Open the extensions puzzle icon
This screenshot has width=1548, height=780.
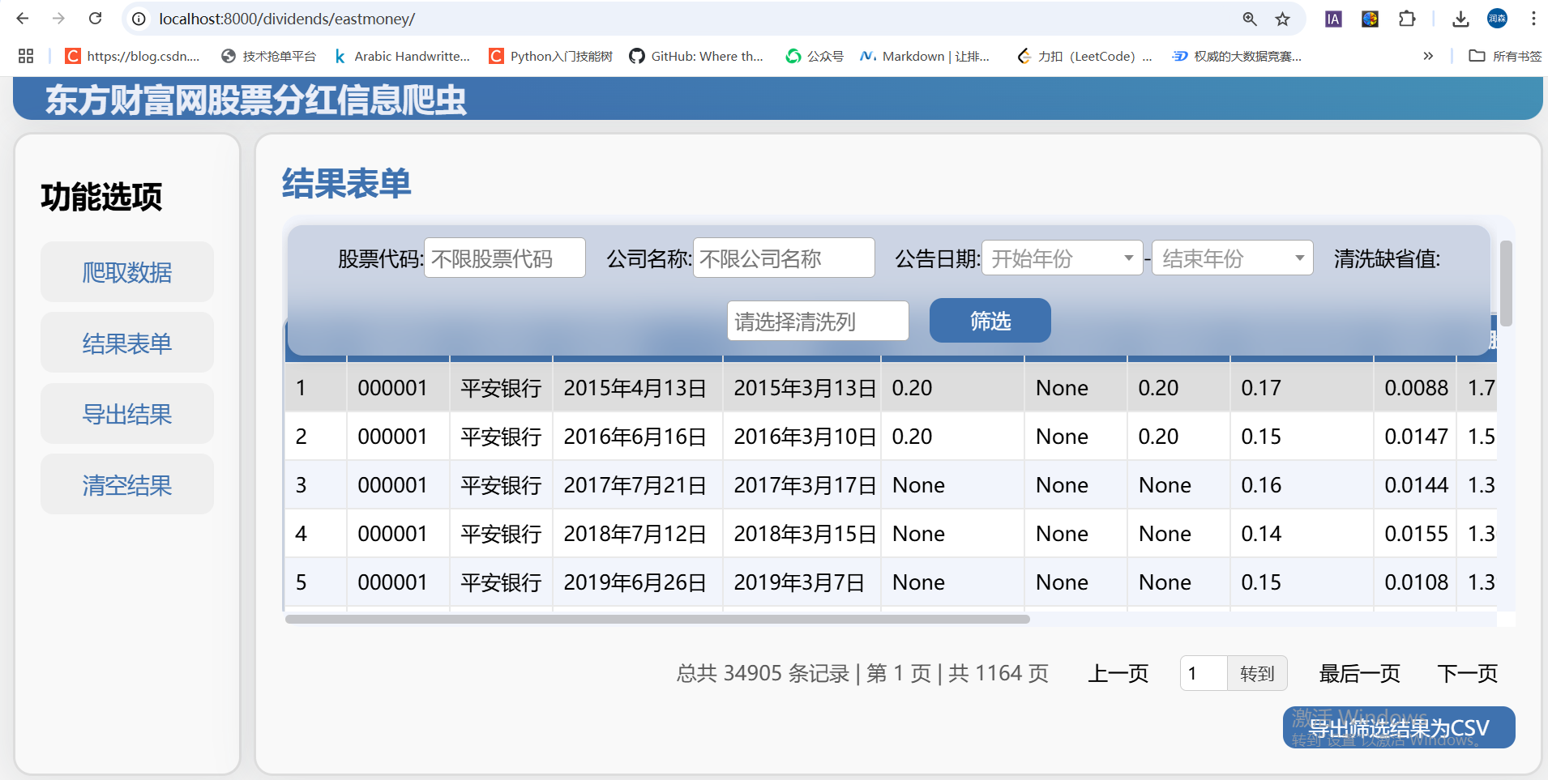click(1407, 19)
